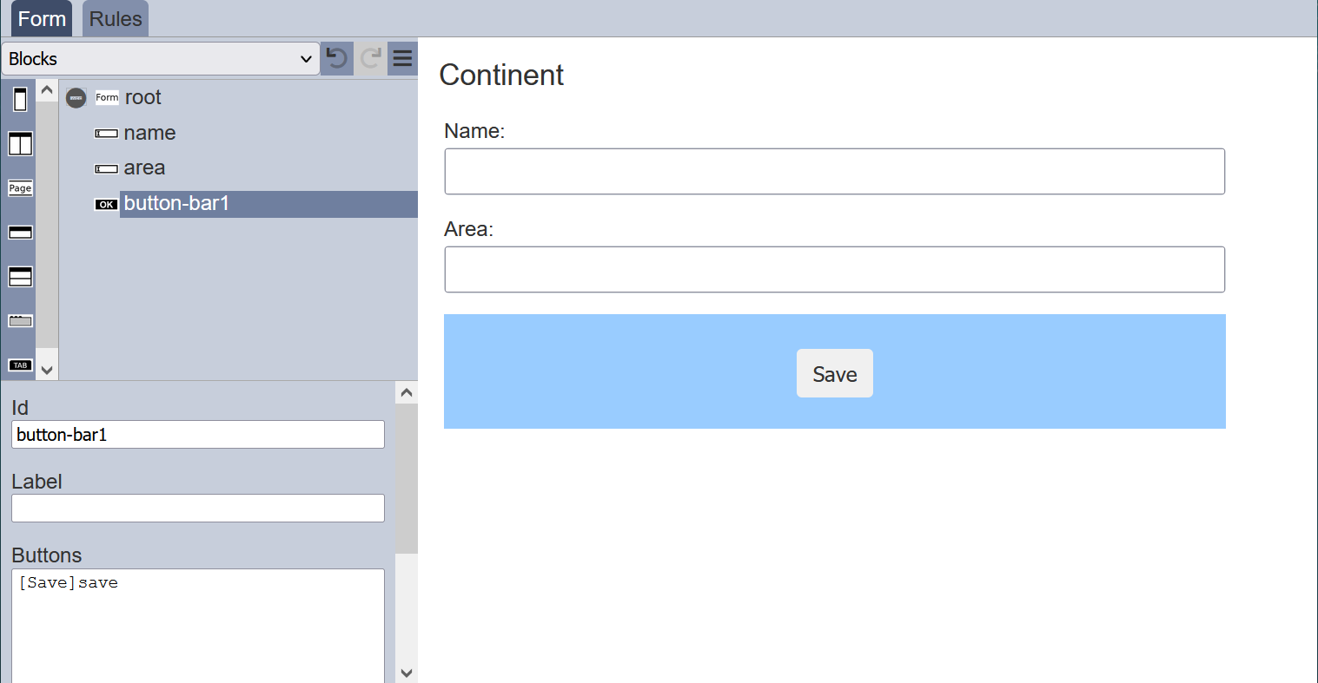Click the Name input in preview
Image resolution: width=1318 pixels, height=683 pixels.
[x=835, y=171]
